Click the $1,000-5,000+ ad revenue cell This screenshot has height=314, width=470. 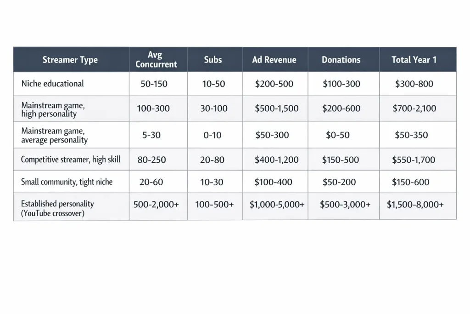click(277, 205)
